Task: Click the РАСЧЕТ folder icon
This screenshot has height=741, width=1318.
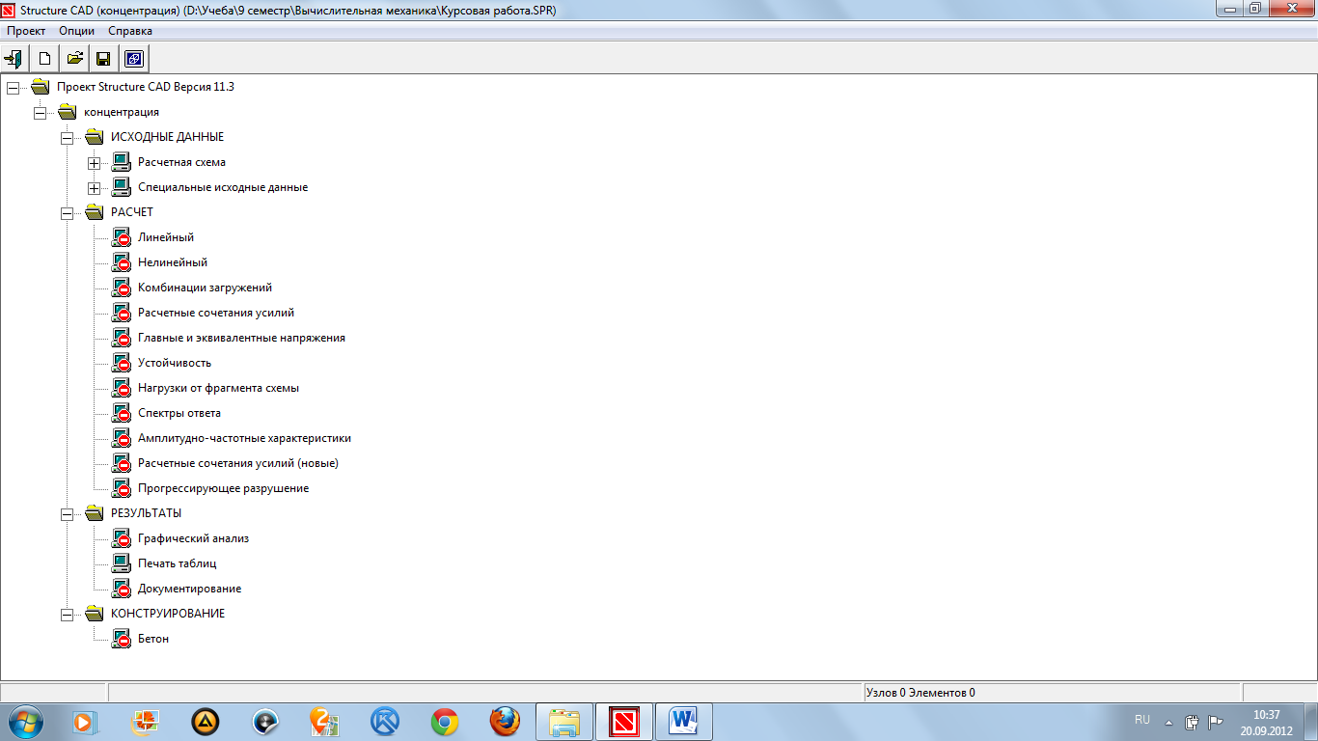Action: click(x=94, y=212)
